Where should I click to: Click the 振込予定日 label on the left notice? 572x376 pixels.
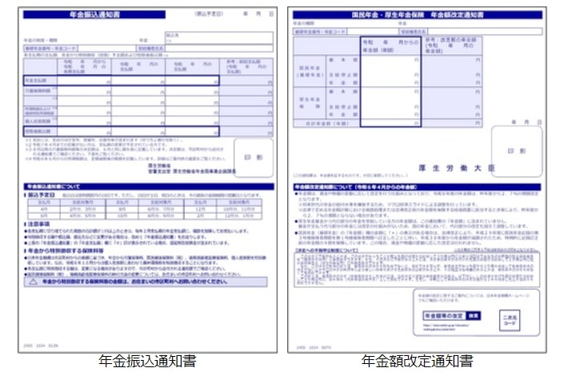point(209,14)
